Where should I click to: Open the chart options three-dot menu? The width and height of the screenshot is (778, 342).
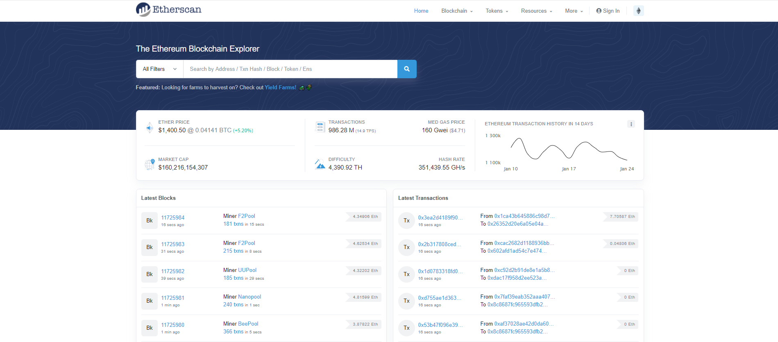(631, 124)
